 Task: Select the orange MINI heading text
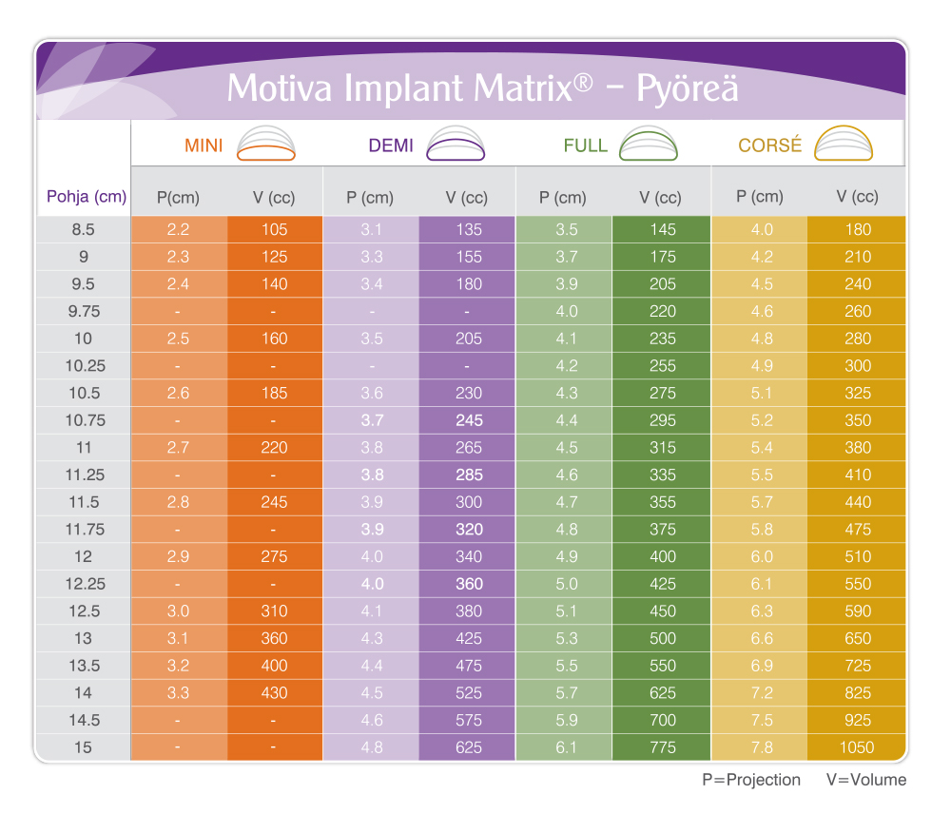204,146
